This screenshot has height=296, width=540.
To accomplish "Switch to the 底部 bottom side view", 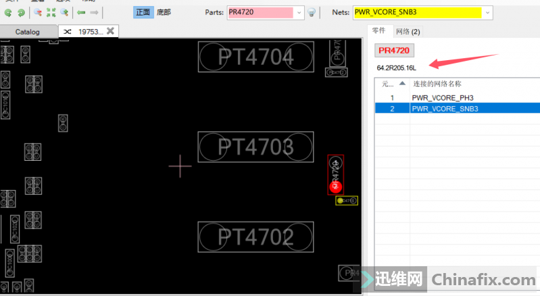I will click(x=164, y=12).
